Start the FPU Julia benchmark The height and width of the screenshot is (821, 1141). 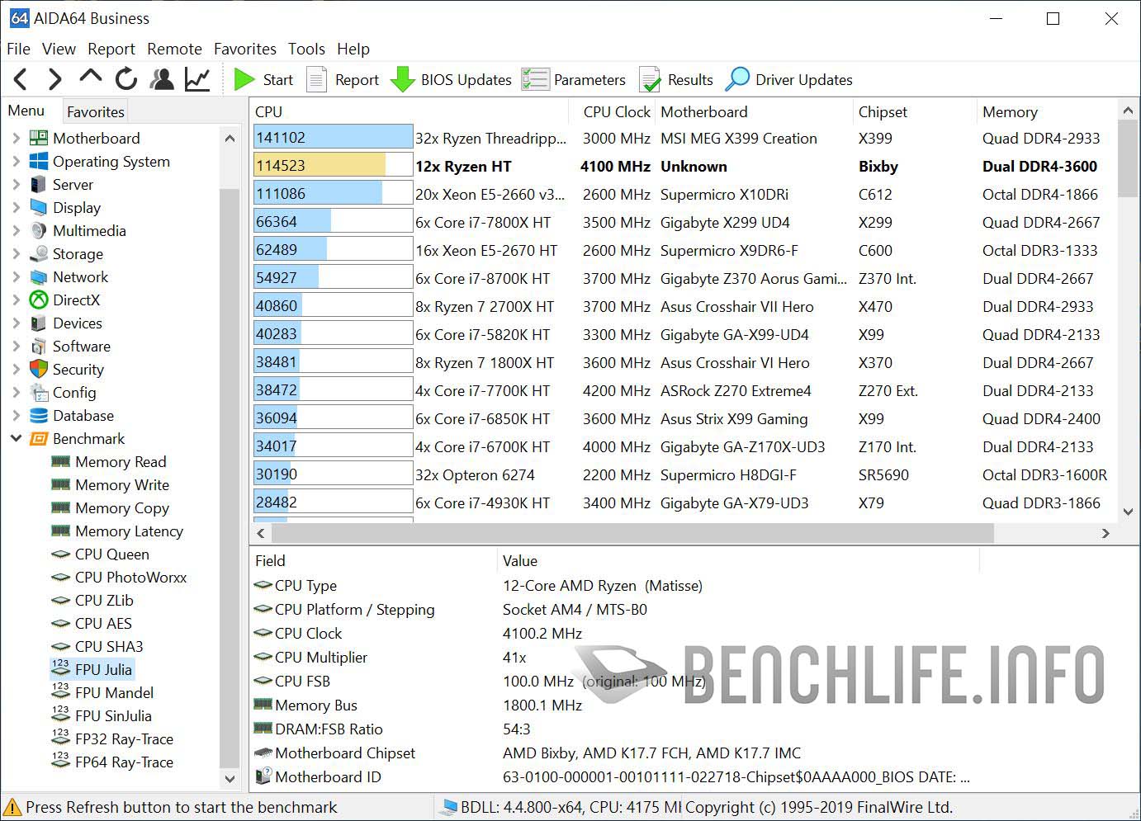(x=263, y=79)
